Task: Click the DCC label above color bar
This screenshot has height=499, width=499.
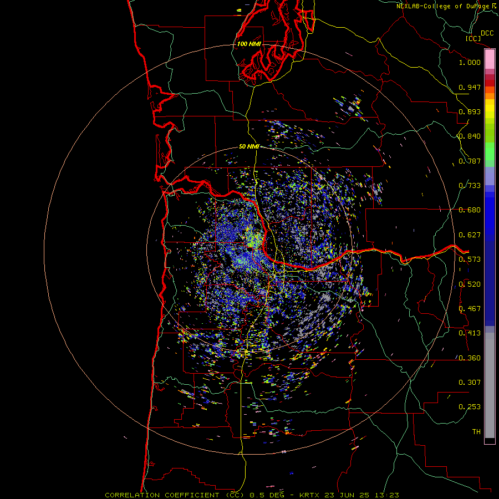Action: 487,33
